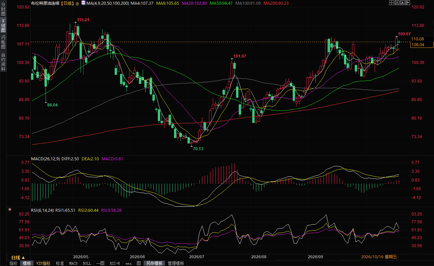Open the VIP指标 tab
The image size is (434, 266).
(44, 263)
